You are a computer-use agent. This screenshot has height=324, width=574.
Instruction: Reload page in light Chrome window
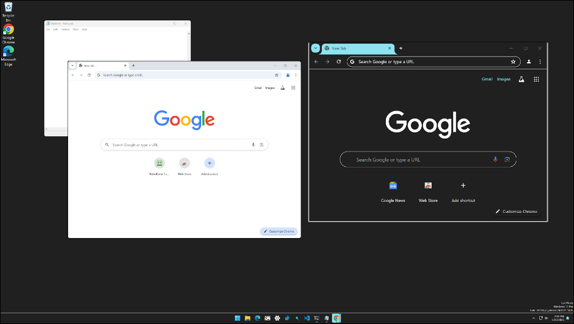[x=89, y=75]
